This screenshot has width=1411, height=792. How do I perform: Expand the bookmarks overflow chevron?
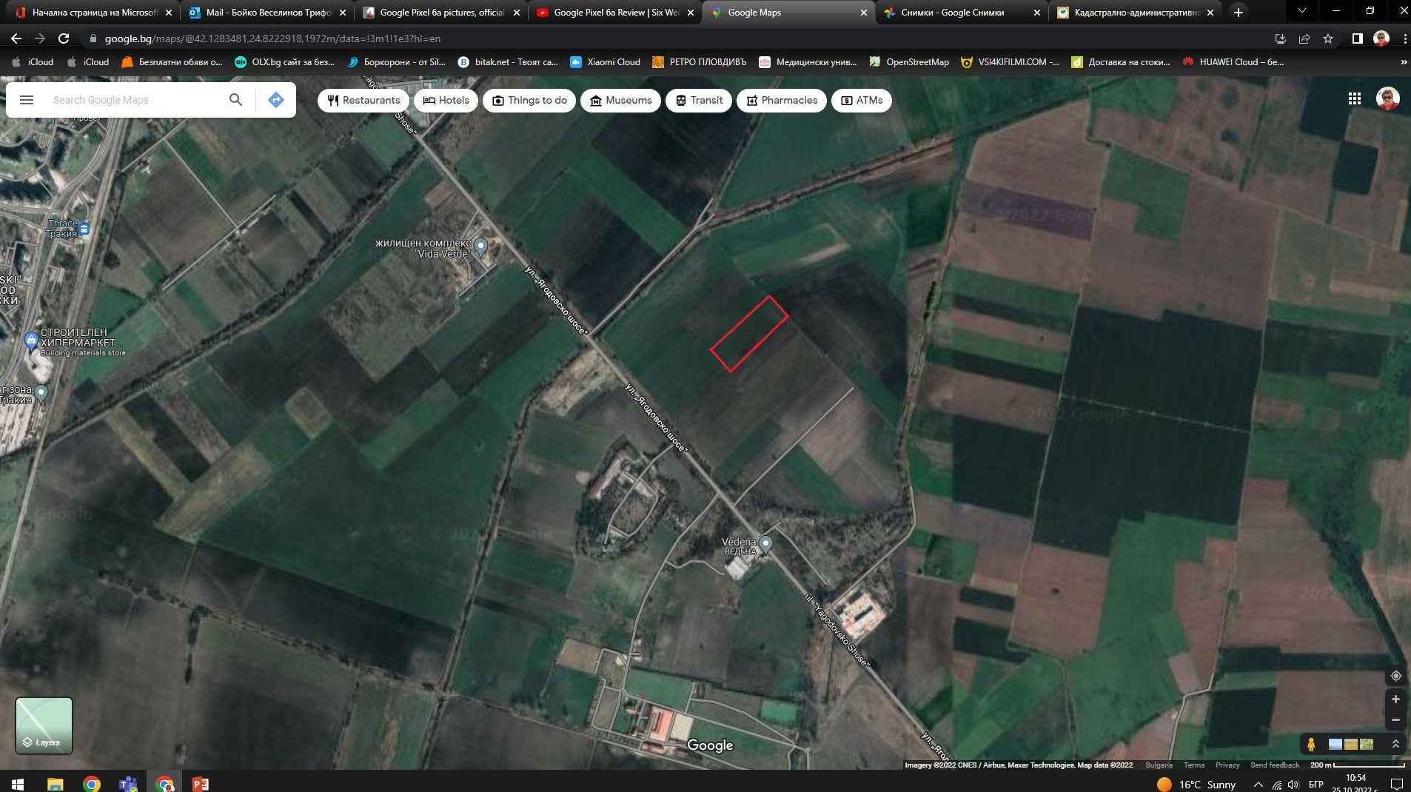pos(1404,62)
